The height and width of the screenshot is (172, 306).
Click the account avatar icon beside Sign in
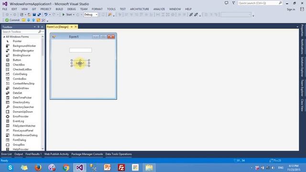click(x=302, y=9)
